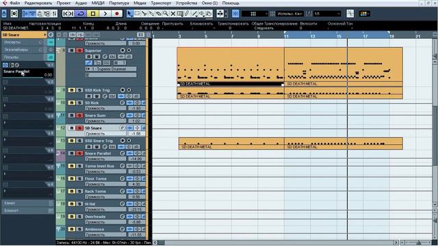Open the color palette dropdown
Image resolution: width=438 pixels, height=246 pixels.
pyautogui.click(x=365, y=14)
